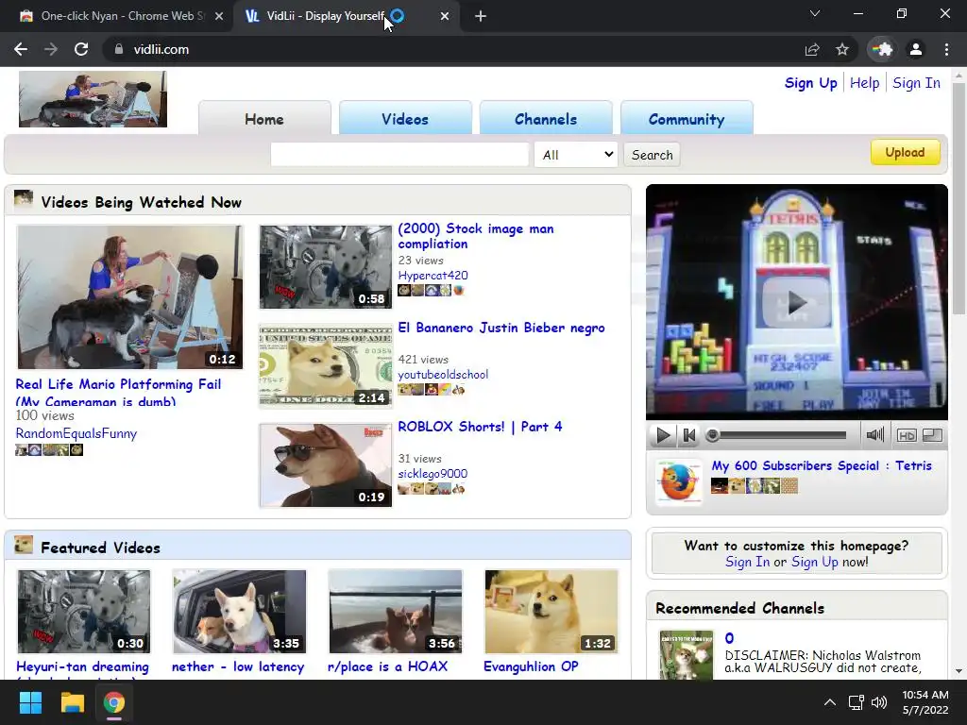Click the recommended channel kitten avatar

686,655
